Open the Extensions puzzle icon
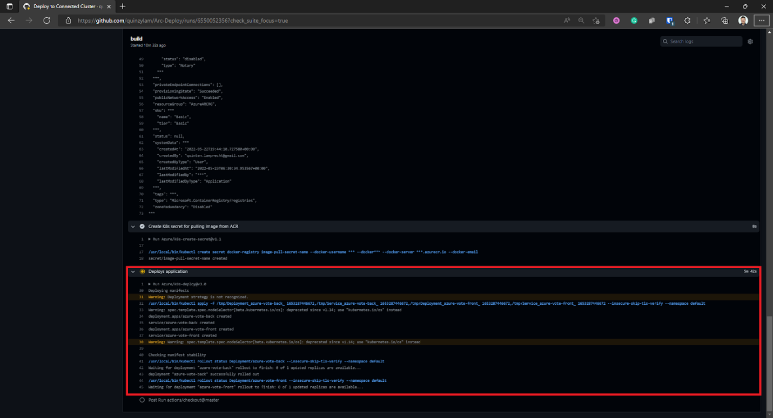Image resolution: width=773 pixels, height=418 pixels. pyautogui.click(x=688, y=20)
